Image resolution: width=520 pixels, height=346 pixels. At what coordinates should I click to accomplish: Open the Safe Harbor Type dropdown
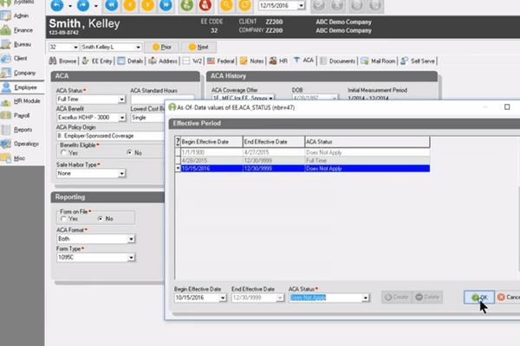[121, 174]
